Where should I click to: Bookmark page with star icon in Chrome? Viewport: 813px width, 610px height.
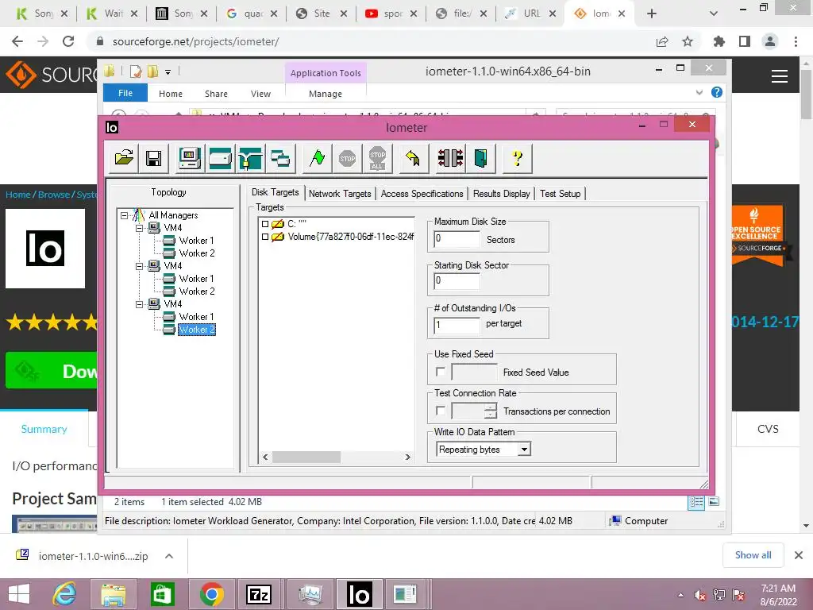pyautogui.click(x=688, y=41)
